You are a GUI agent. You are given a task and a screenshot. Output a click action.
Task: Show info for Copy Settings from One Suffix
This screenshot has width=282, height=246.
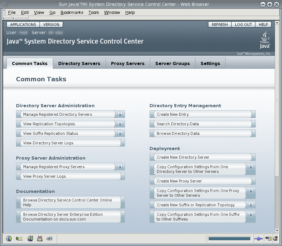pos(251,214)
